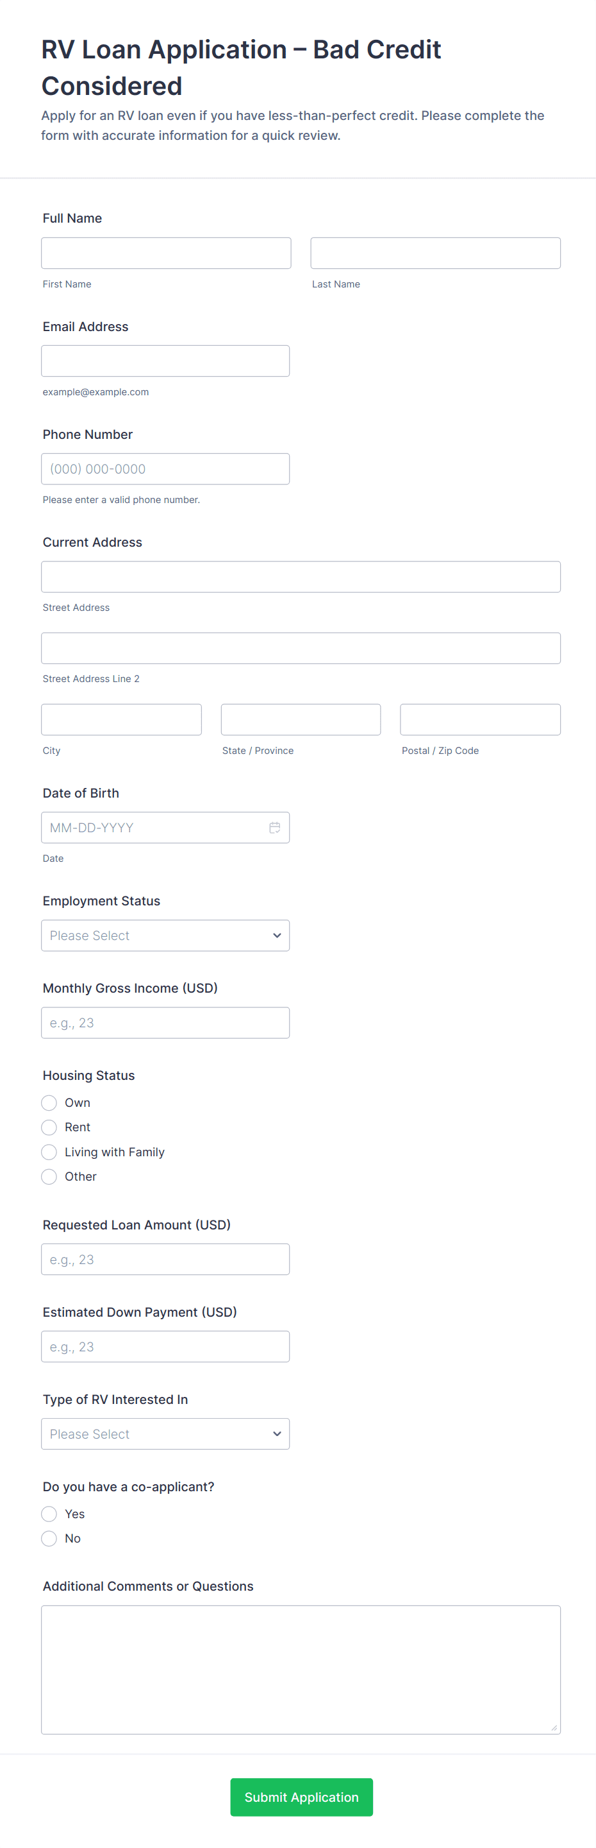Click the Postal / Zip Code field
596x1848 pixels.
[480, 719]
